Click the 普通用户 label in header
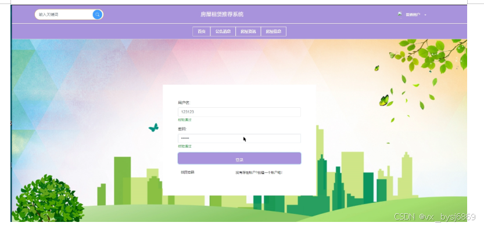Viewport: 484px width, 226px height. pyautogui.click(x=413, y=15)
